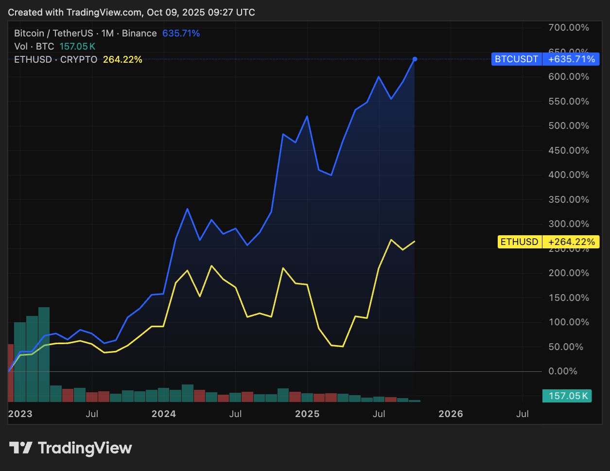Click the blue BTCUSDT price scale tag
Image resolution: width=610 pixels, height=471 pixels.
[517, 59]
